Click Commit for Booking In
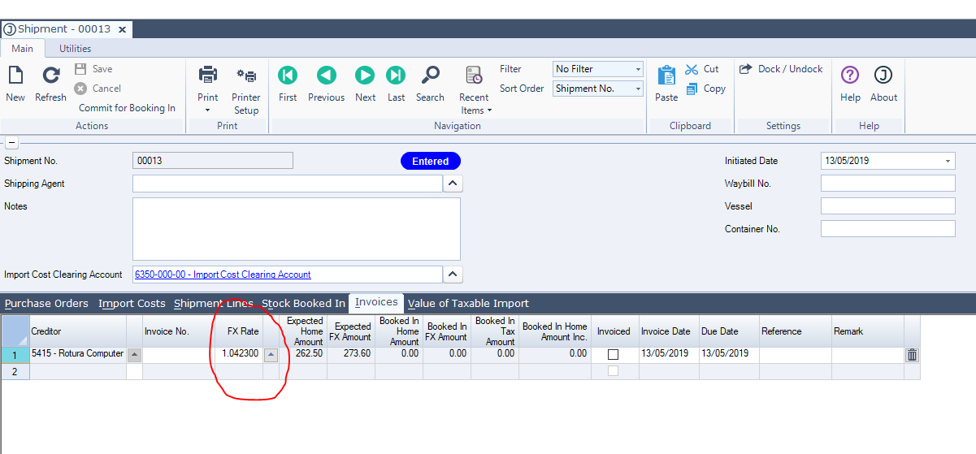The width and height of the screenshot is (976, 454). pos(127,108)
